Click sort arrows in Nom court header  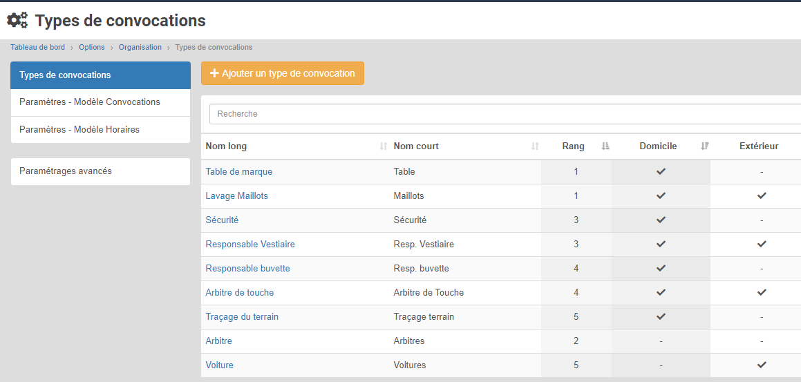pos(535,146)
